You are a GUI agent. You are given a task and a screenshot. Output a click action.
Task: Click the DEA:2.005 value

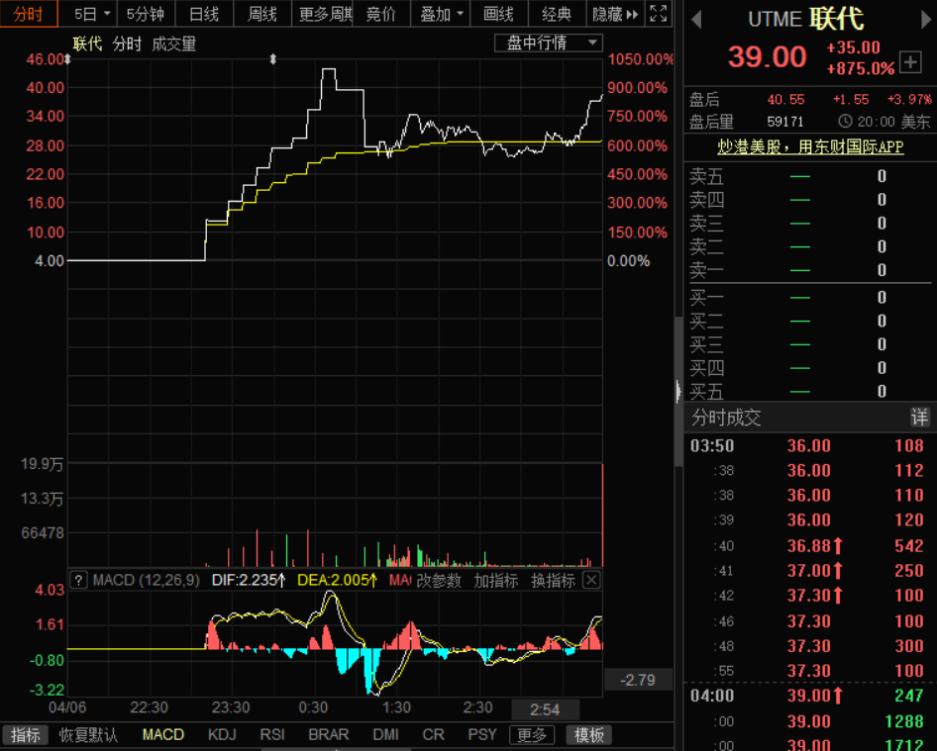pos(337,580)
